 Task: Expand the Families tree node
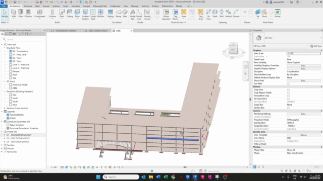pos(2,145)
